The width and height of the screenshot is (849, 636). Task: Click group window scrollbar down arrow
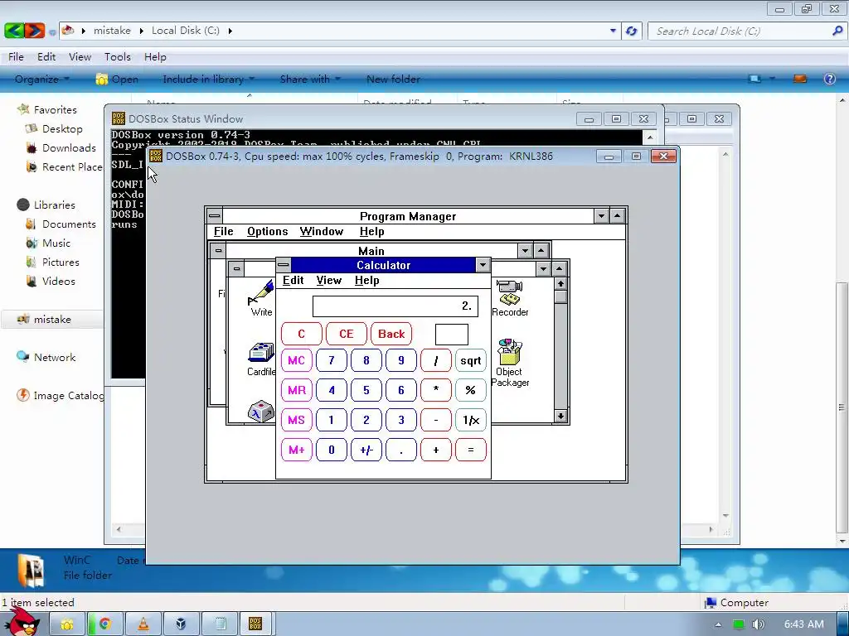(560, 416)
